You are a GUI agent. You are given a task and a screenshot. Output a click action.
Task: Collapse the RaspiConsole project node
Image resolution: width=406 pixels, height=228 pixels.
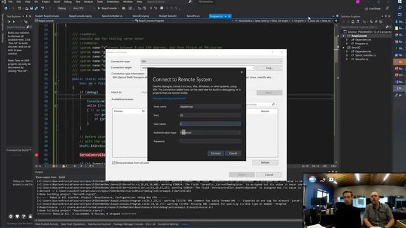344,36
